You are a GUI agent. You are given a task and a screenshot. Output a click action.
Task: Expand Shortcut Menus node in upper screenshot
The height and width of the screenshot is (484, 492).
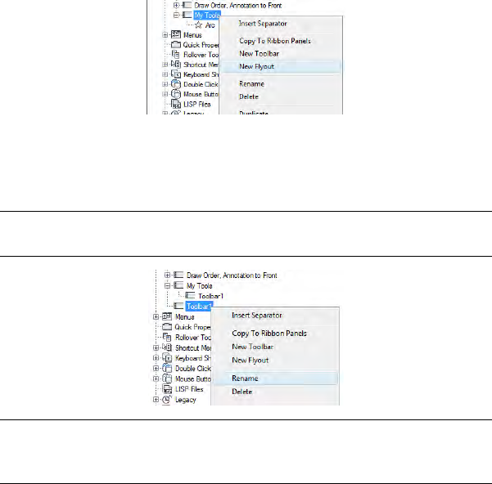pyautogui.click(x=165, y=65)
